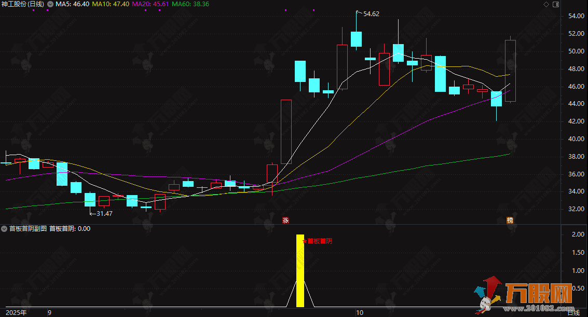
Task: Click the diamond icon at chart top-right
Action: click(x=545, y=4)
